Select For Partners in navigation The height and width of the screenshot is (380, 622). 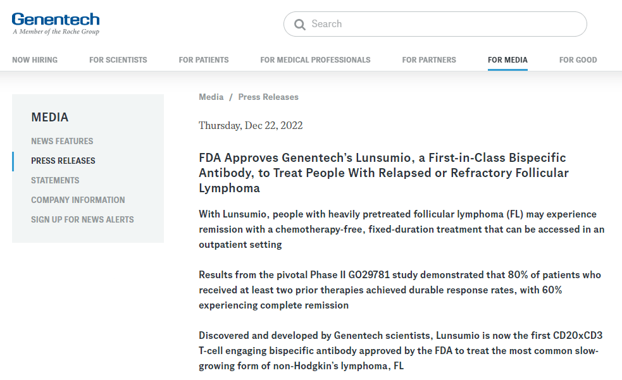pyautogui.click(x=429, y=60)
